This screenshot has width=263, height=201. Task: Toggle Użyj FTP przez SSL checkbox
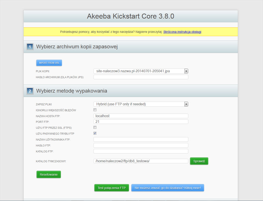(x=95, y=127)
